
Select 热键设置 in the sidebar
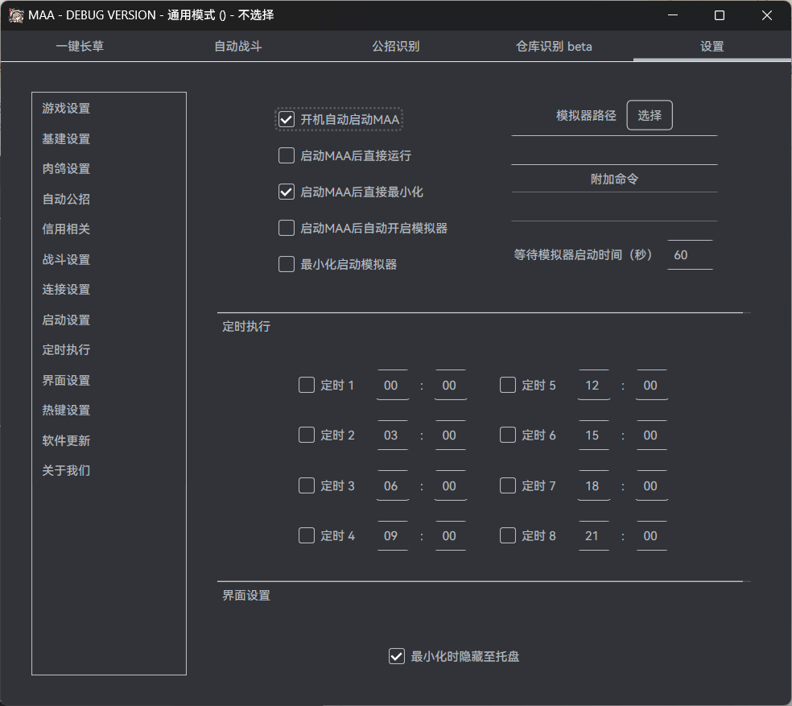pyautogui.click(x=66, y=410)
